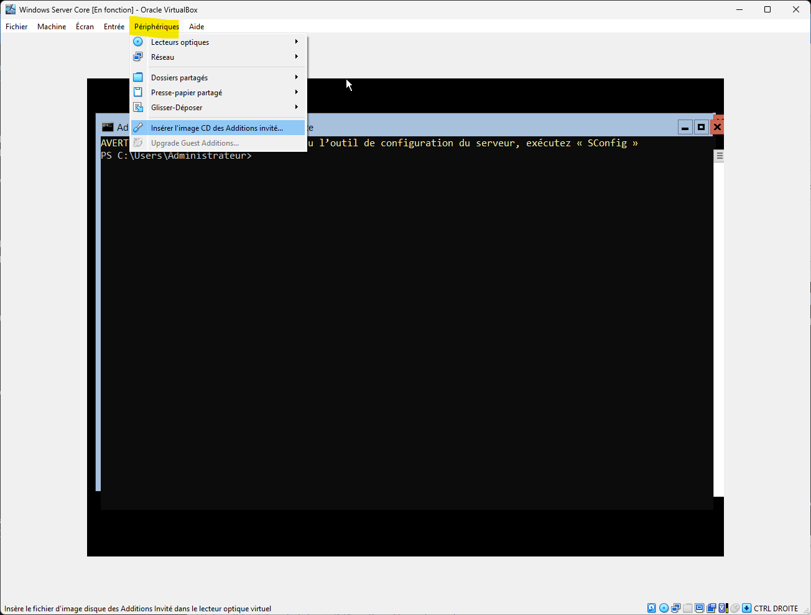Close the guest console window

coord(717,128)
